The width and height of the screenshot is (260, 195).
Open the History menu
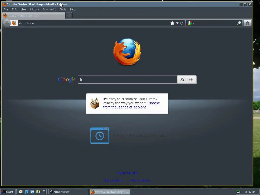point(35,9)
